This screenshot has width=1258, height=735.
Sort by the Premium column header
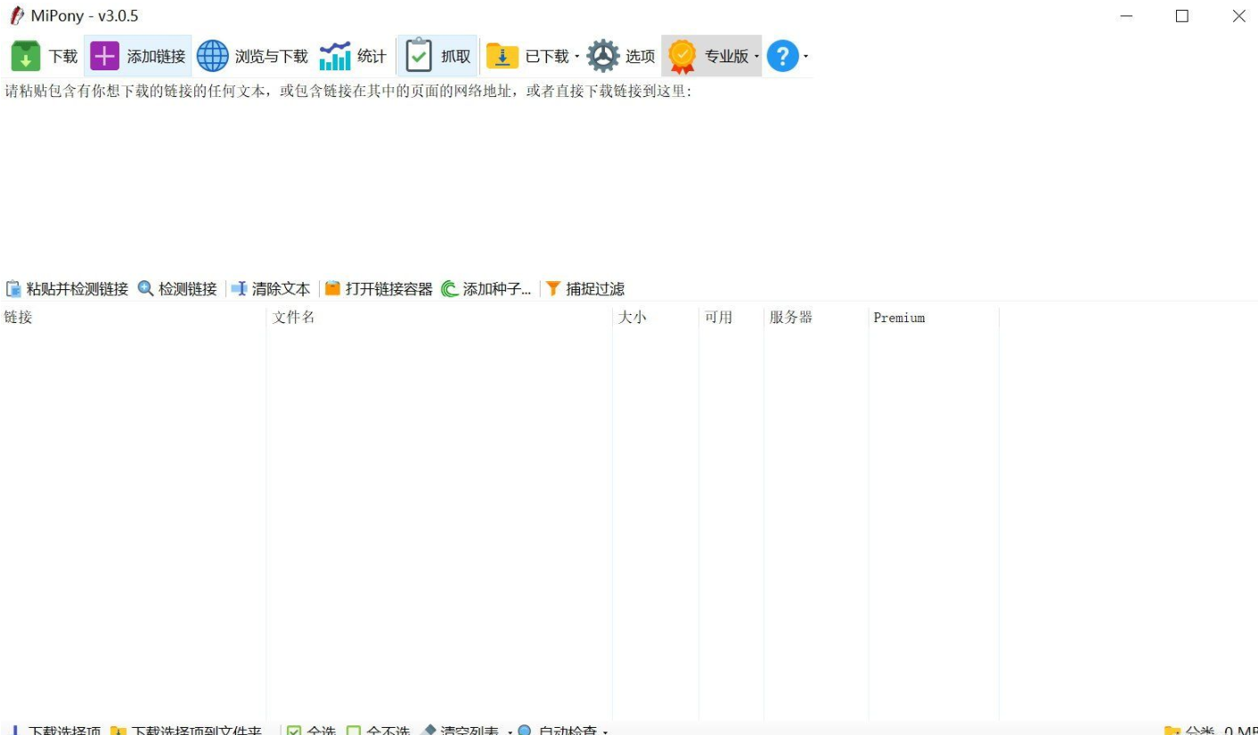coord(934,318)
